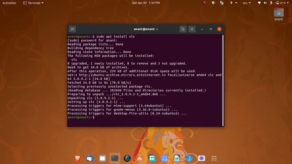The width and height of the screenshot is (292, 164).
Task: Click the overlapping windows tray icon
Action: click(222, 3)
